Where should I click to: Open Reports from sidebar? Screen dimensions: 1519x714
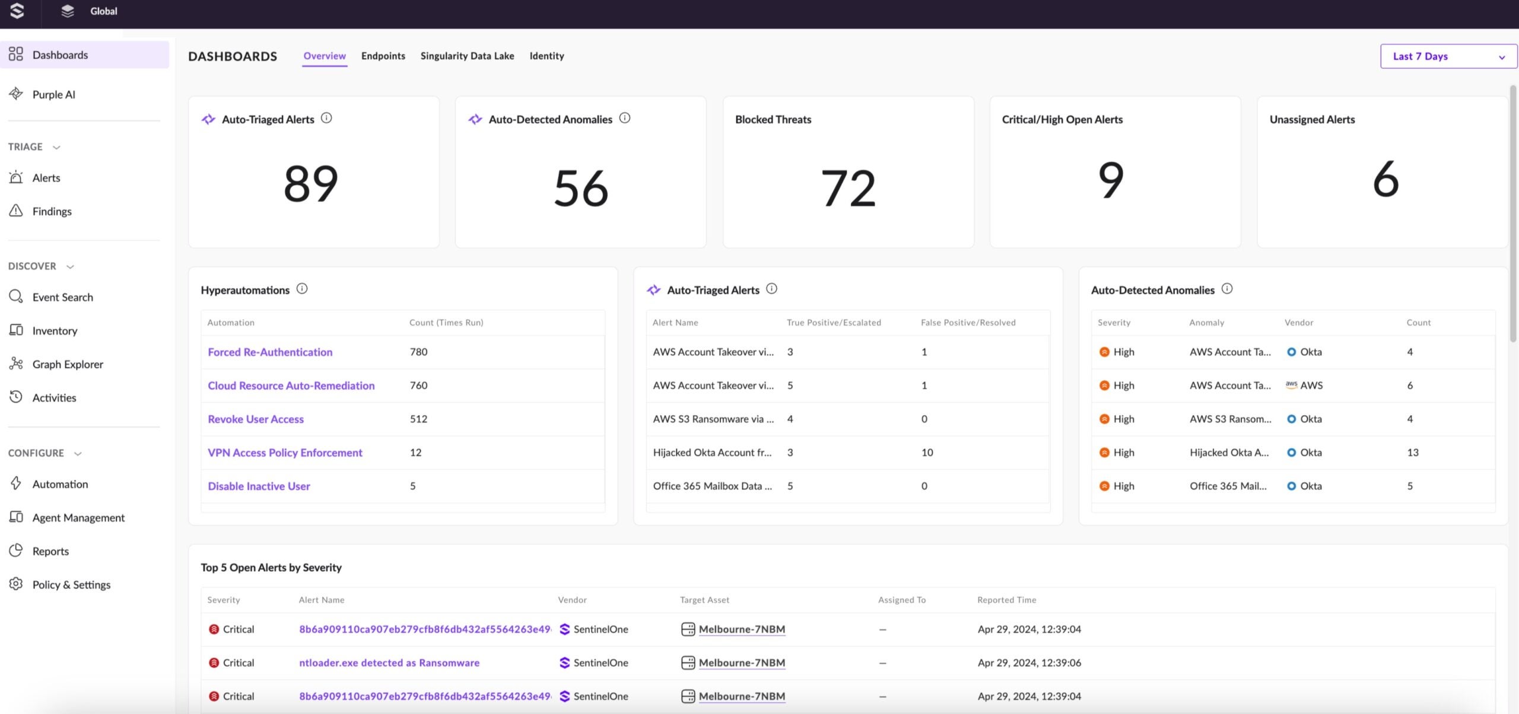pyautogui.click(x=50, y=551)
